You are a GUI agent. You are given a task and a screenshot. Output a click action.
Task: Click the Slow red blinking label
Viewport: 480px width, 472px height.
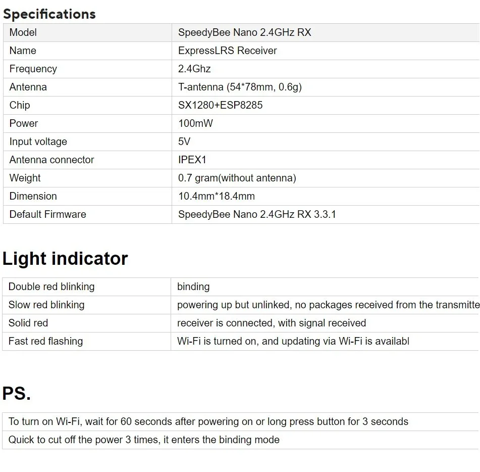click(46, 305)
